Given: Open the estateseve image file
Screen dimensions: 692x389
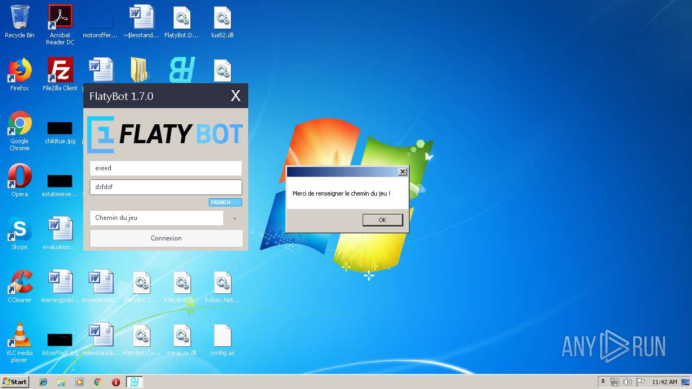Looking at the screenshot, I should click(x=60, y=185).
